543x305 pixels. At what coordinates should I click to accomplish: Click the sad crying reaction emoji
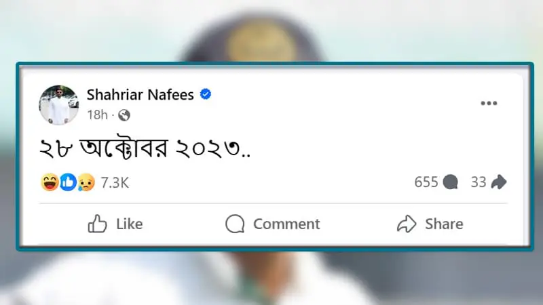point(85,182)
